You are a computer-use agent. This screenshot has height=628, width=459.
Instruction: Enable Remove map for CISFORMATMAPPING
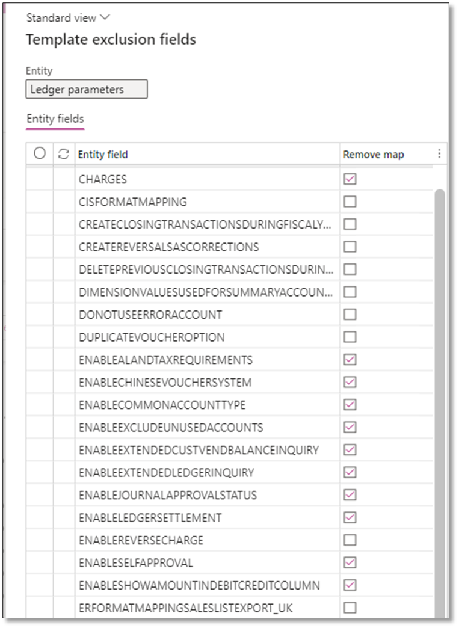[350, 202]
